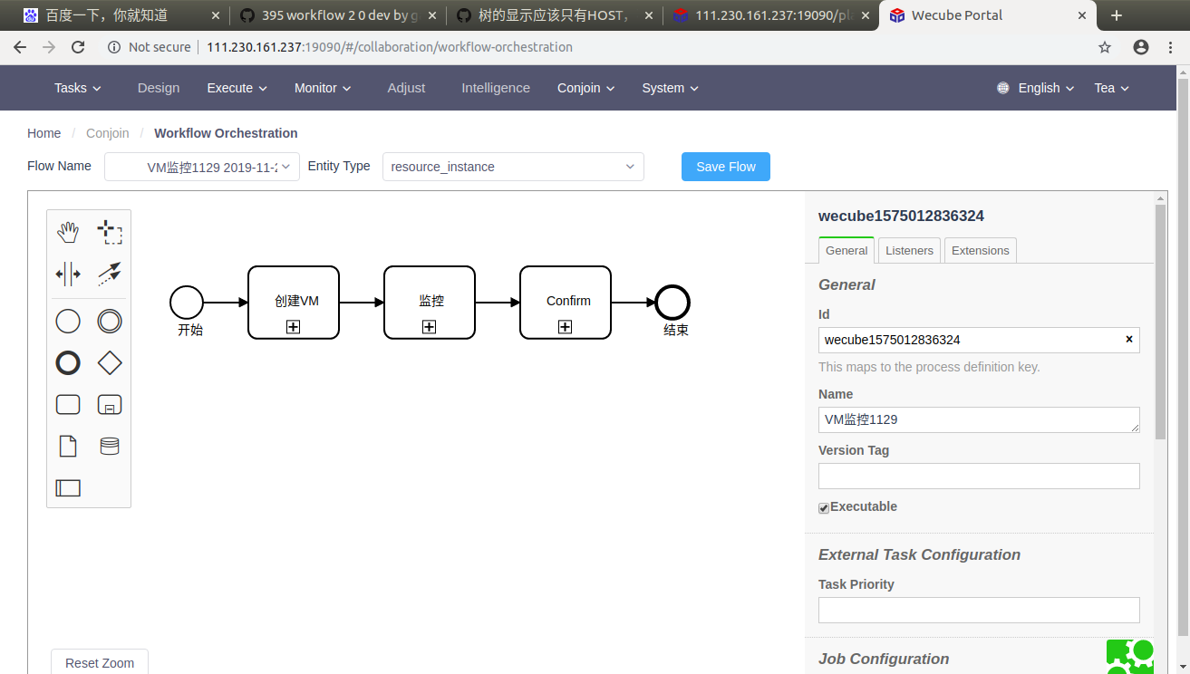Select the space tool
This screenshot has width=1190, height=674.
point(68,273)
